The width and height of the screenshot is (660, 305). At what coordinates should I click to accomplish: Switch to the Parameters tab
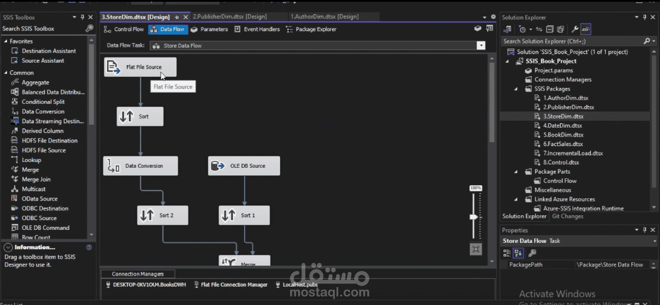point(209,29)
